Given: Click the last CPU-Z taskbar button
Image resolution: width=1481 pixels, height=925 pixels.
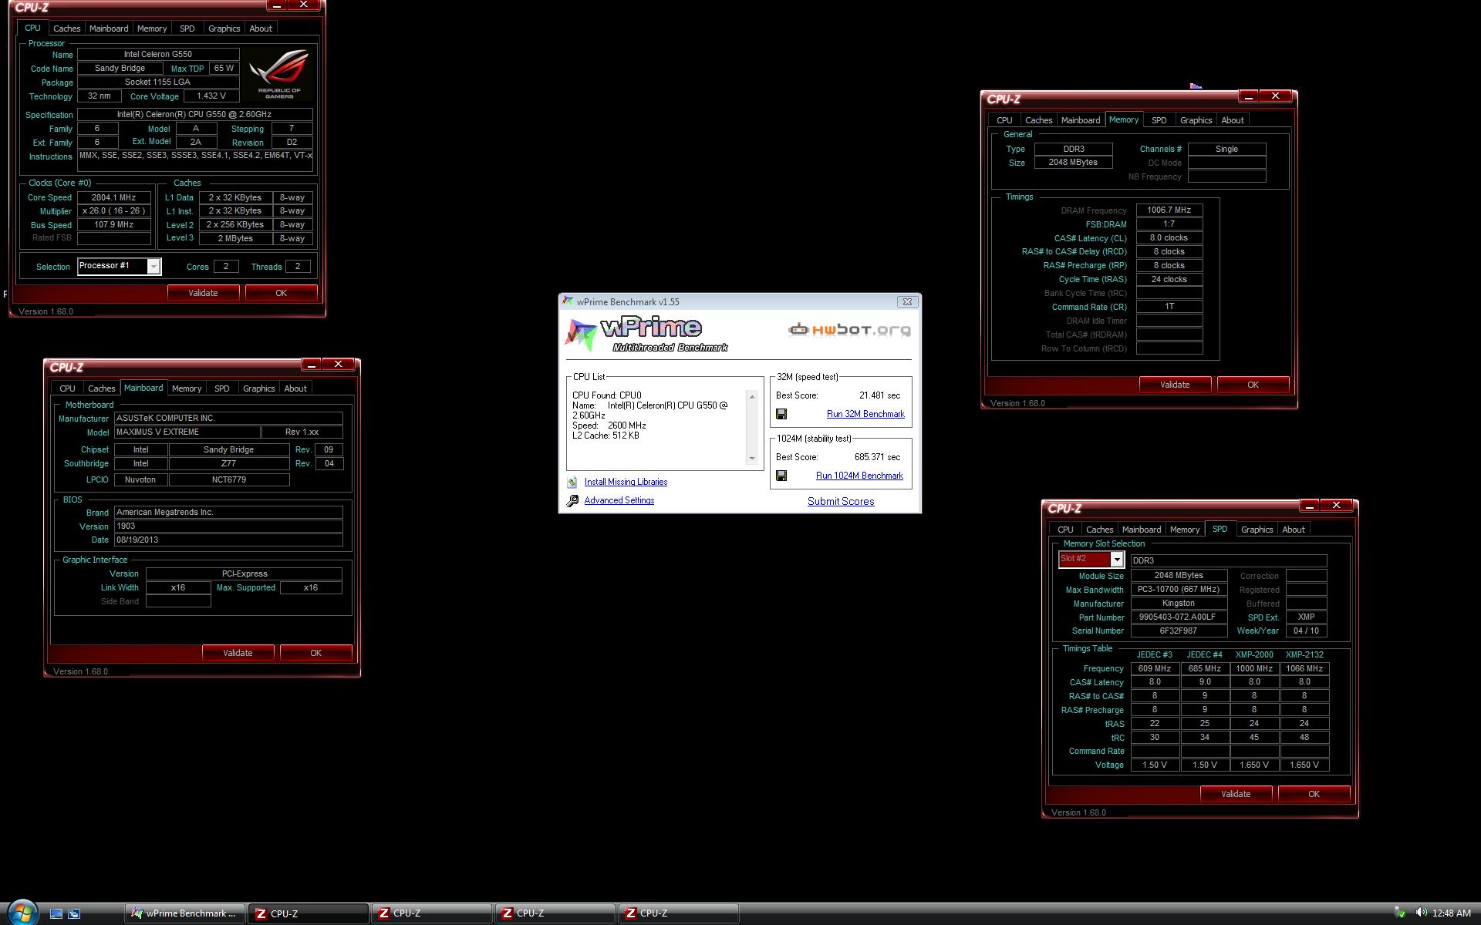Looking at the screenshot, I should (679, 913).
